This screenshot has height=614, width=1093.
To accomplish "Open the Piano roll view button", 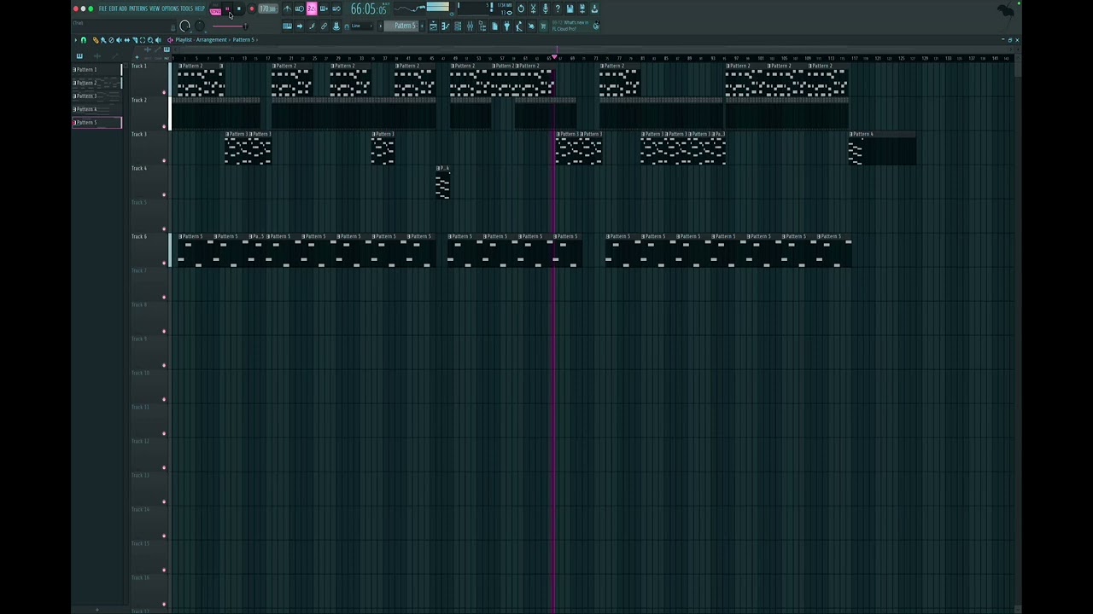I will click(x=445, y=26).
